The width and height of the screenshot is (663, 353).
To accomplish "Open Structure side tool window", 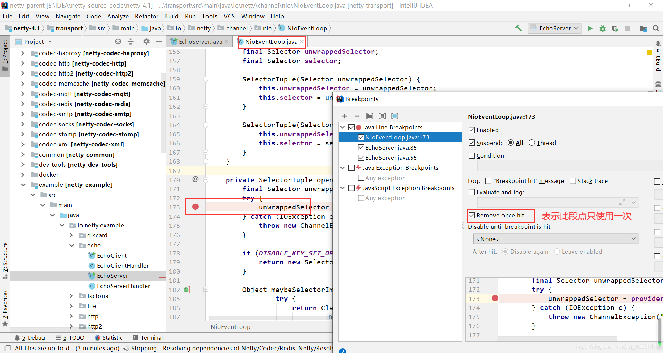I will pyautogui.click(x=5, y=260).
